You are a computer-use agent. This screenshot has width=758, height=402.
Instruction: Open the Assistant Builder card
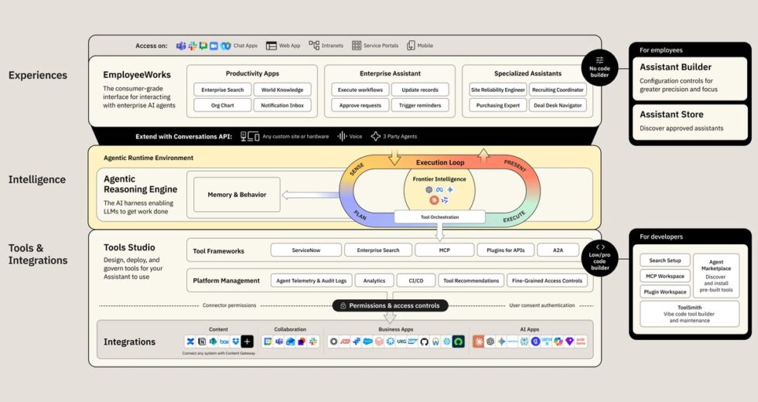[690, 79]
